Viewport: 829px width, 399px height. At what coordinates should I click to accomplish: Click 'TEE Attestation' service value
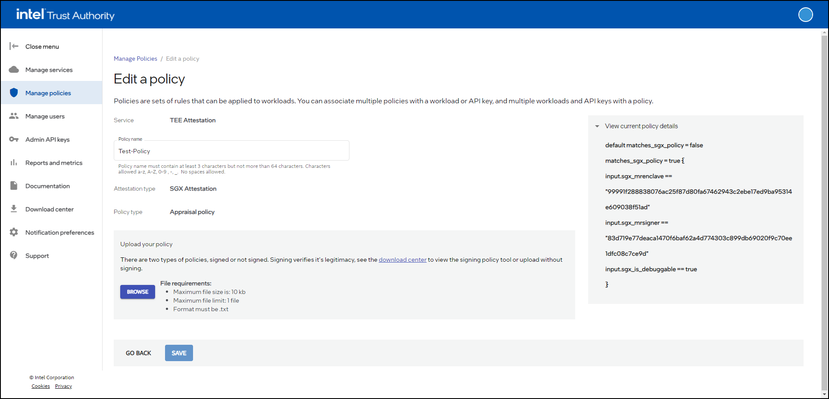point(193,120)
